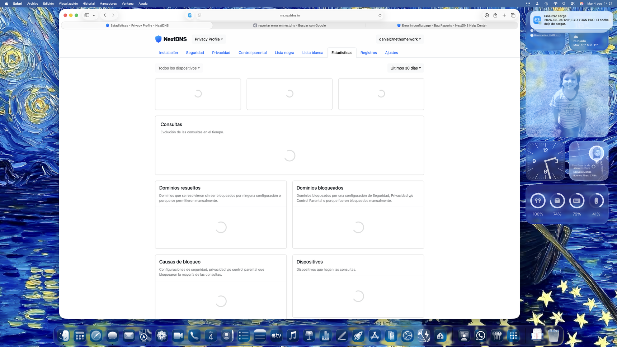
Task: Select the Estadísticas tab
Action: coord(342,53)
